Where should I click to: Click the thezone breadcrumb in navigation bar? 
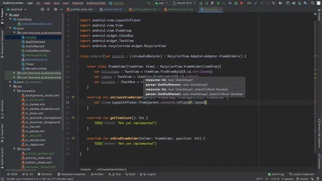(77, 3)
